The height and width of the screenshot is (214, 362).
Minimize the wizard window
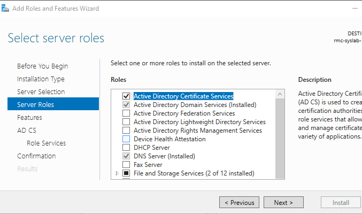[355, 9]
